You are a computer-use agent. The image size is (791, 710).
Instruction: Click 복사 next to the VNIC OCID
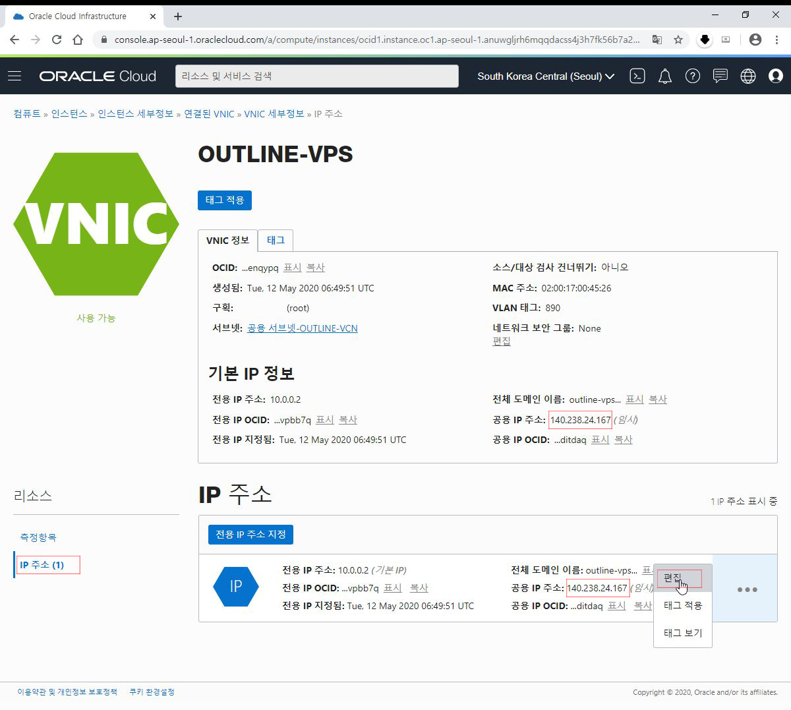tap(316, 268)
